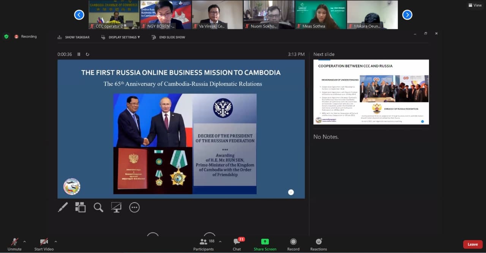Click the red Recording indicator

pyautogui.click(x=25, y=36)
